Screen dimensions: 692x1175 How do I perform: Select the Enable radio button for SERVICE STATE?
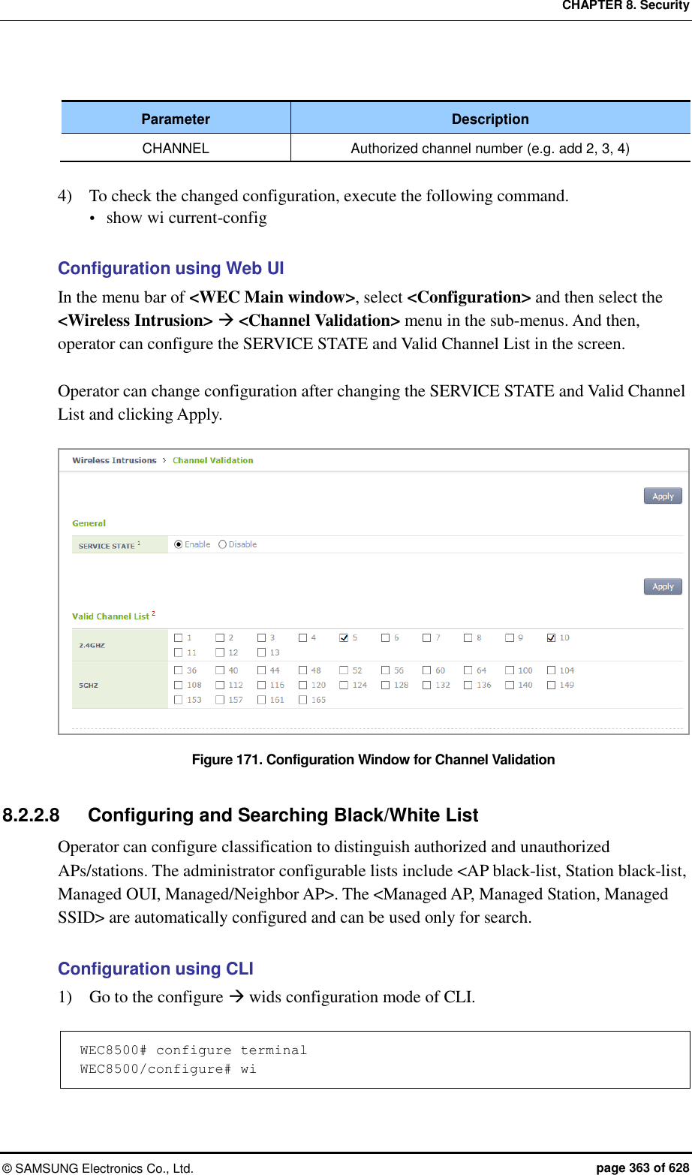pos(179,544)
